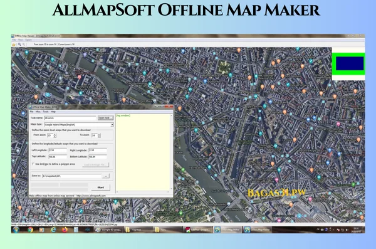Launch Google Chrome from the taskbar
Image resolution: width=376 pixels, height=249 pixels.
click(30, 230)
